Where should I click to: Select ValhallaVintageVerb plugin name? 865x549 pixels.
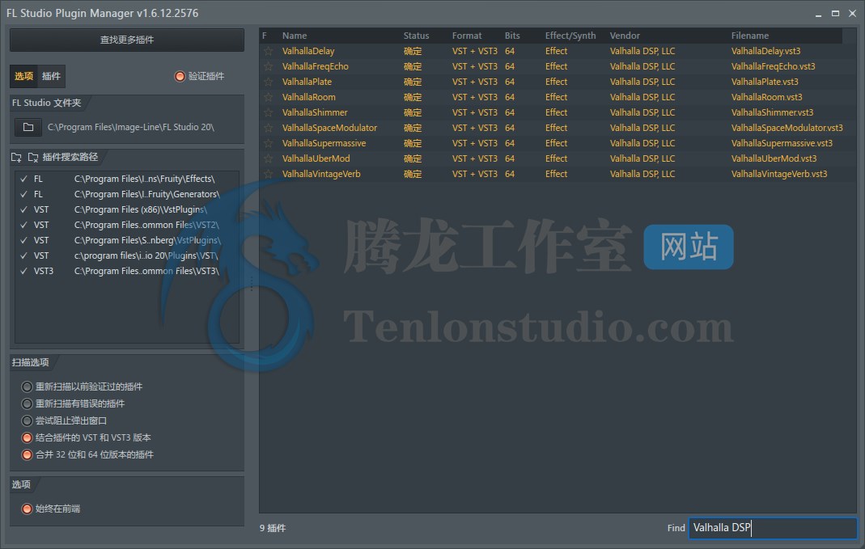321,174
